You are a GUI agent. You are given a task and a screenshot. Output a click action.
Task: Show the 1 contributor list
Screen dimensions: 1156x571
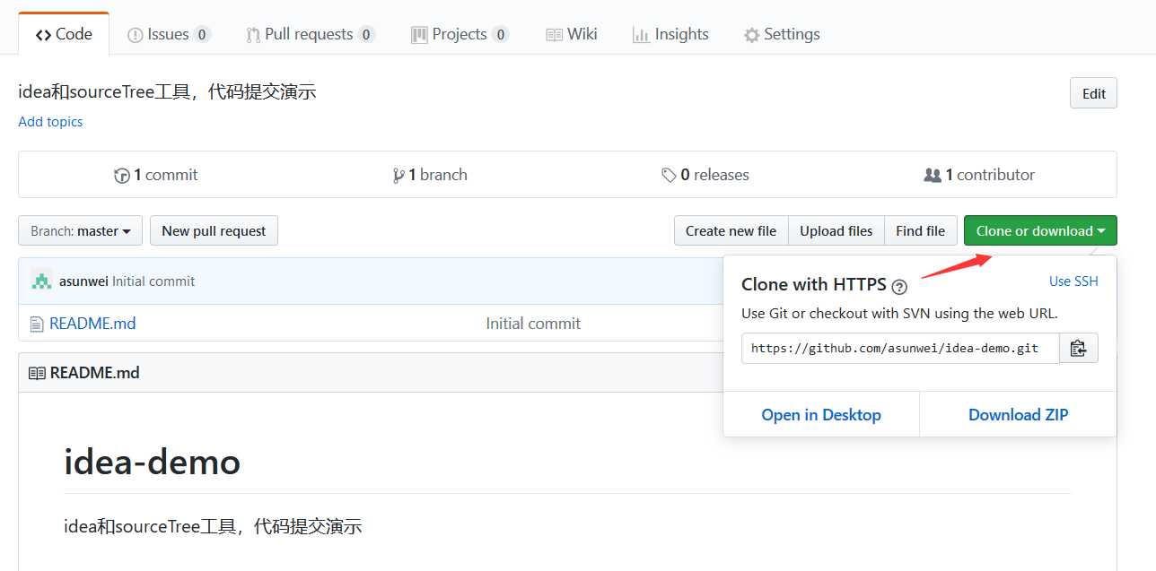979,175
